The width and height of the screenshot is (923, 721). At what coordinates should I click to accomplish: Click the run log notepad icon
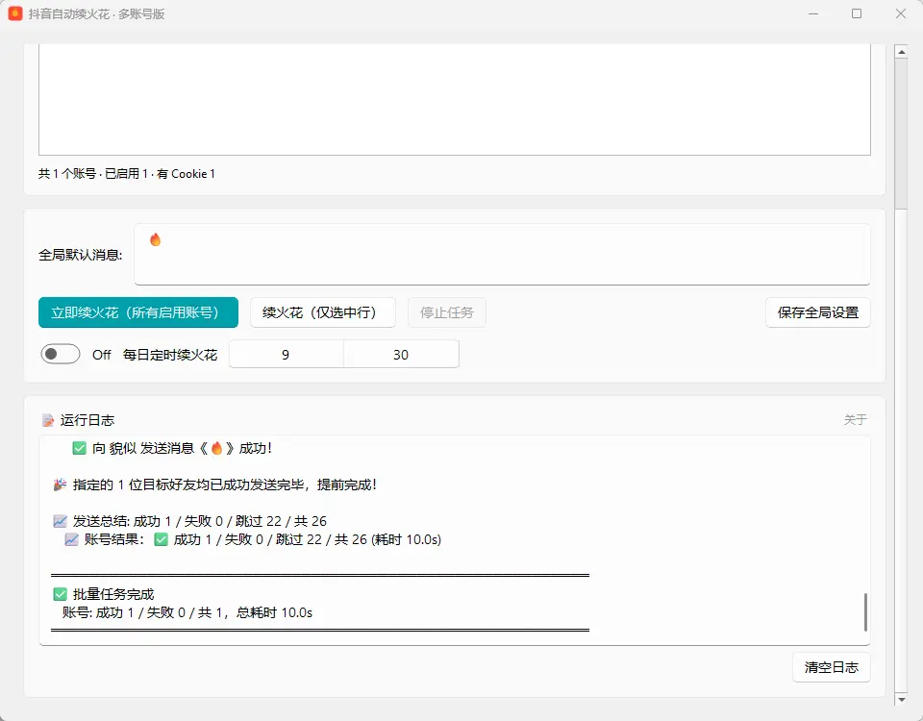point(48,420)
